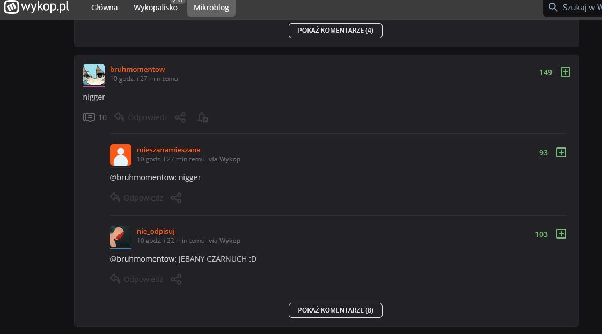This screenshot has height=334, width=602.
Task: Click the share icon under bruhmomentow's post
Action: tap(180, 117)
